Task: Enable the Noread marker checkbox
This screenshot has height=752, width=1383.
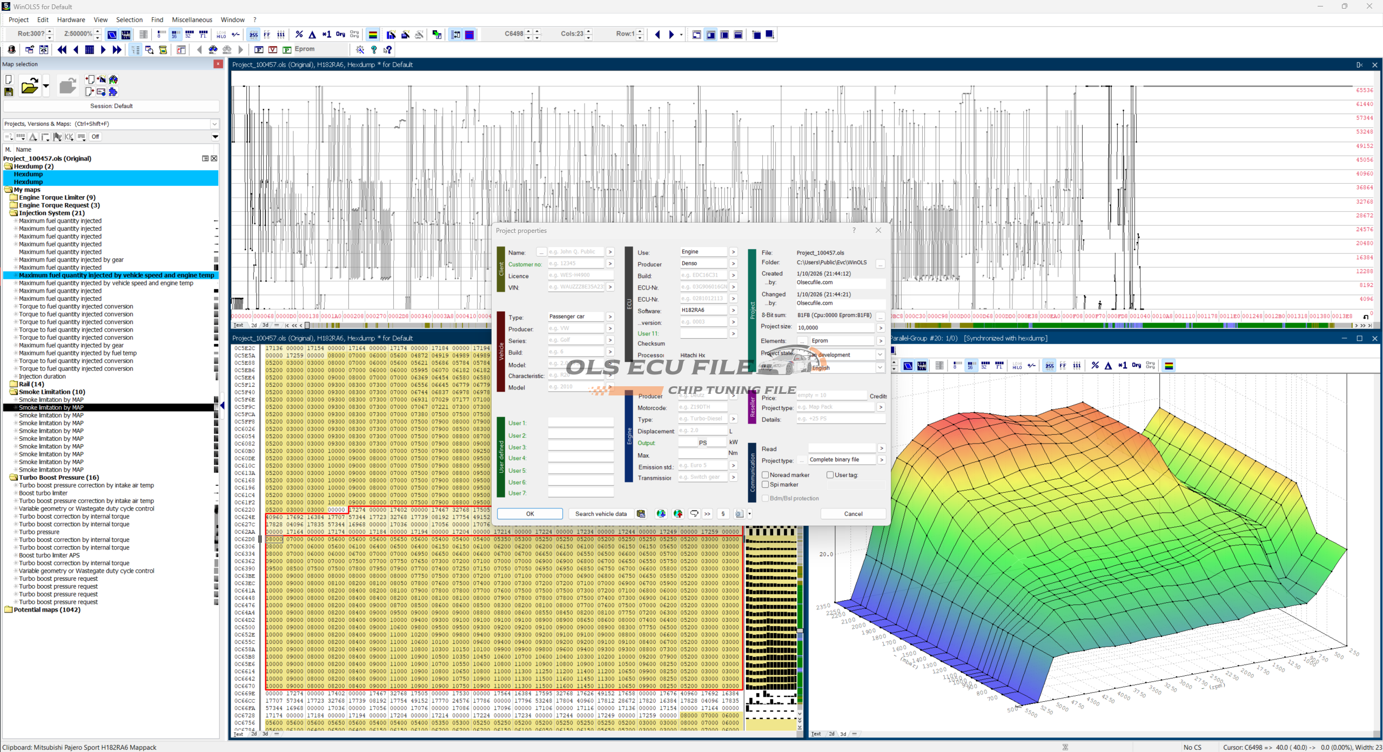Action: click(x=766, y=475)
